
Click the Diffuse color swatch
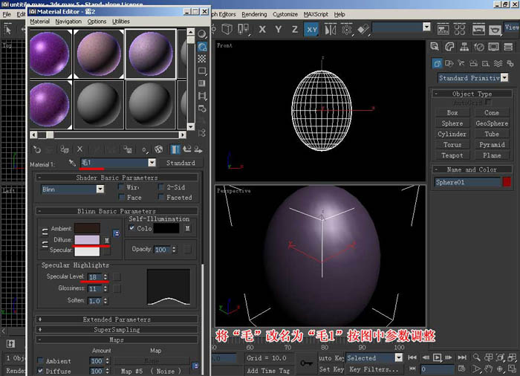click(x=87, y=239)
